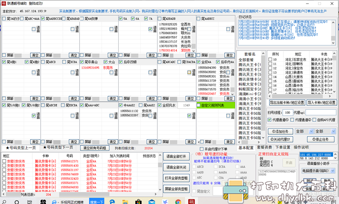Toggle the 全段风水 checkbox
The height and width of the screenshot is (204, 339).
(160, 105)
